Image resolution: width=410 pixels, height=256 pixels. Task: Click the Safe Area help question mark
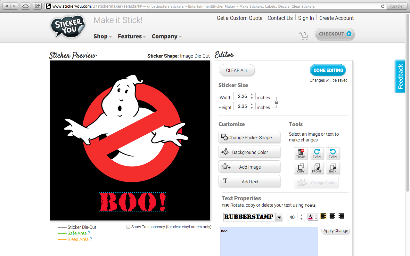pyautogui.click(x=89, y=233)
